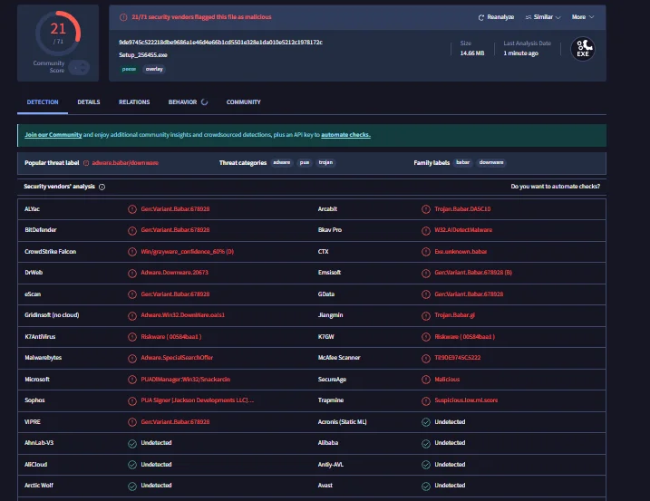The image size is (650, 501).
Task: Click the Adware.SpecialSearchOffer detection name
Action: 177,358
